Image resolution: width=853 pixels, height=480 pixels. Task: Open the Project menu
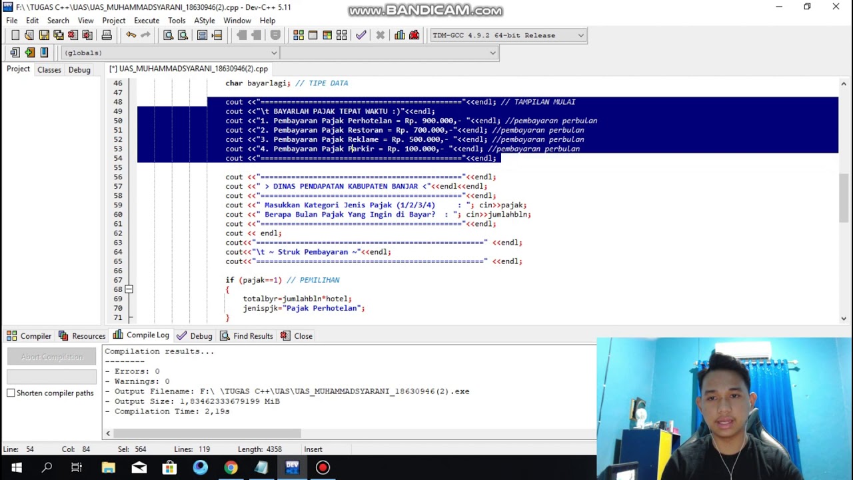click(114, 21)
